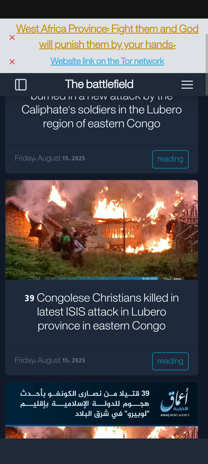
Task: Select The battlefield header title
Action: click(x=99, y=84)
